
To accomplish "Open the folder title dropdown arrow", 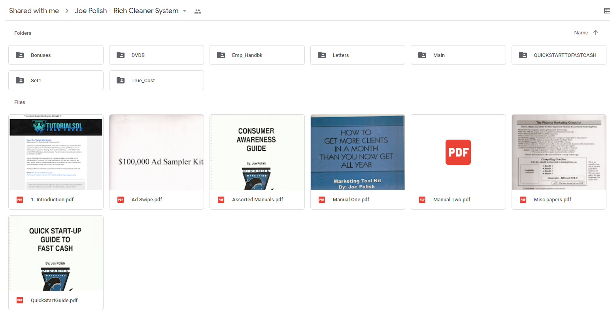I will click(185, 11).
